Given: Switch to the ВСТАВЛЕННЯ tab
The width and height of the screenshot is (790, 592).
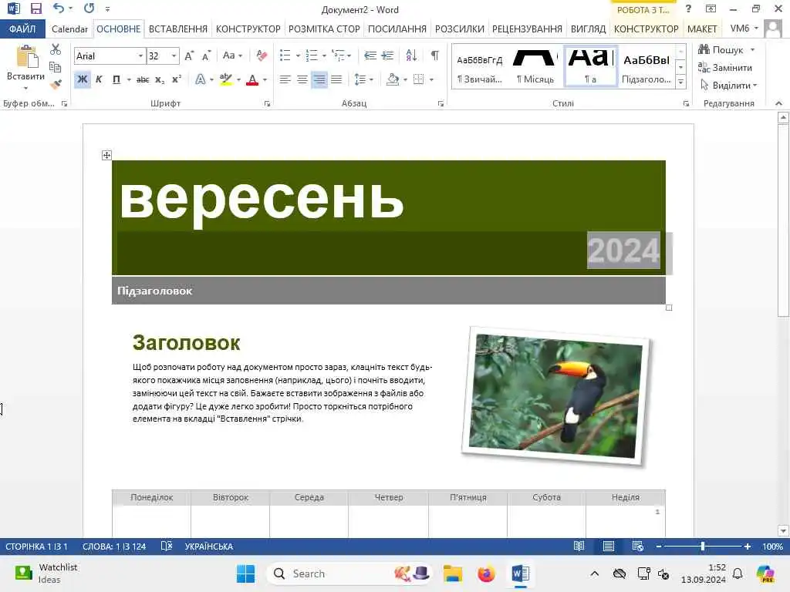Looking at the screenshot, I should (x=178, y=29).
